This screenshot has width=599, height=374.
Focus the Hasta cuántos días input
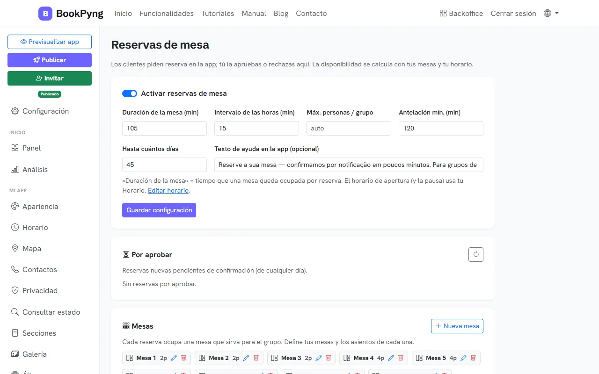coord(164,165)
